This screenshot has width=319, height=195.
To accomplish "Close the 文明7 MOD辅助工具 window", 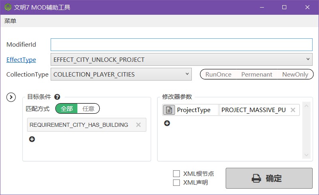I will [x=307, y=7].
